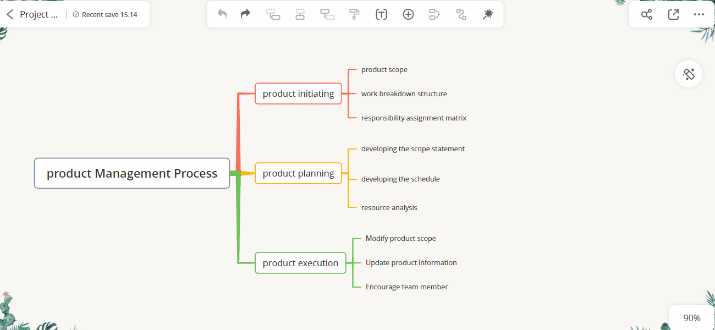The width and height of the screenshot is (715, 330).
Task: Select the work breakdown structure subtopic
Action: (x=404, y=94)
